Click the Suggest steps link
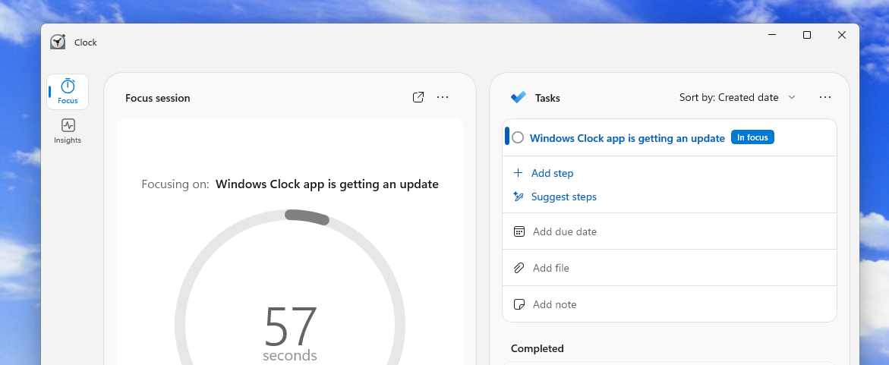Image resolution: width=889 pixels, height=365 pixels. coord(564,197)
